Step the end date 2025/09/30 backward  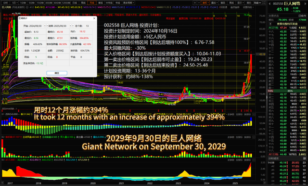(x=70, y=26)
